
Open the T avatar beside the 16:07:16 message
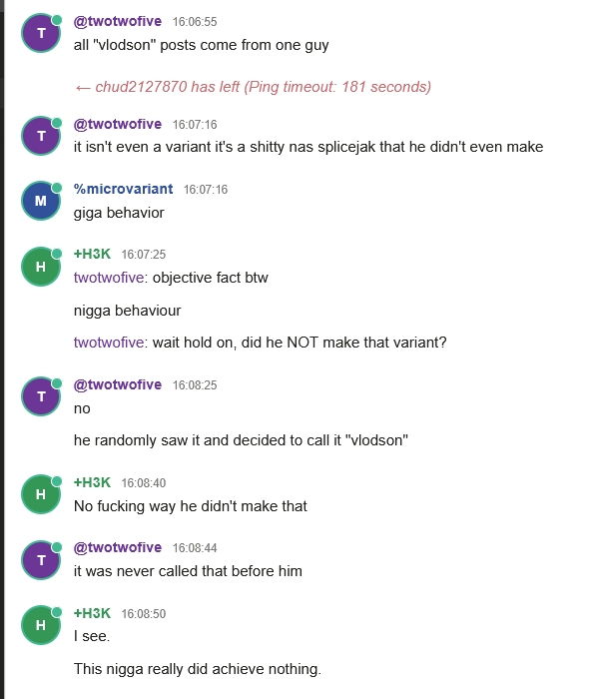click(41, 136)
